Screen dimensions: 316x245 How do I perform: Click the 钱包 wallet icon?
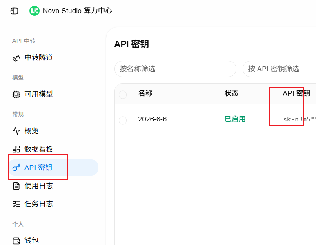tap(16, 241)
